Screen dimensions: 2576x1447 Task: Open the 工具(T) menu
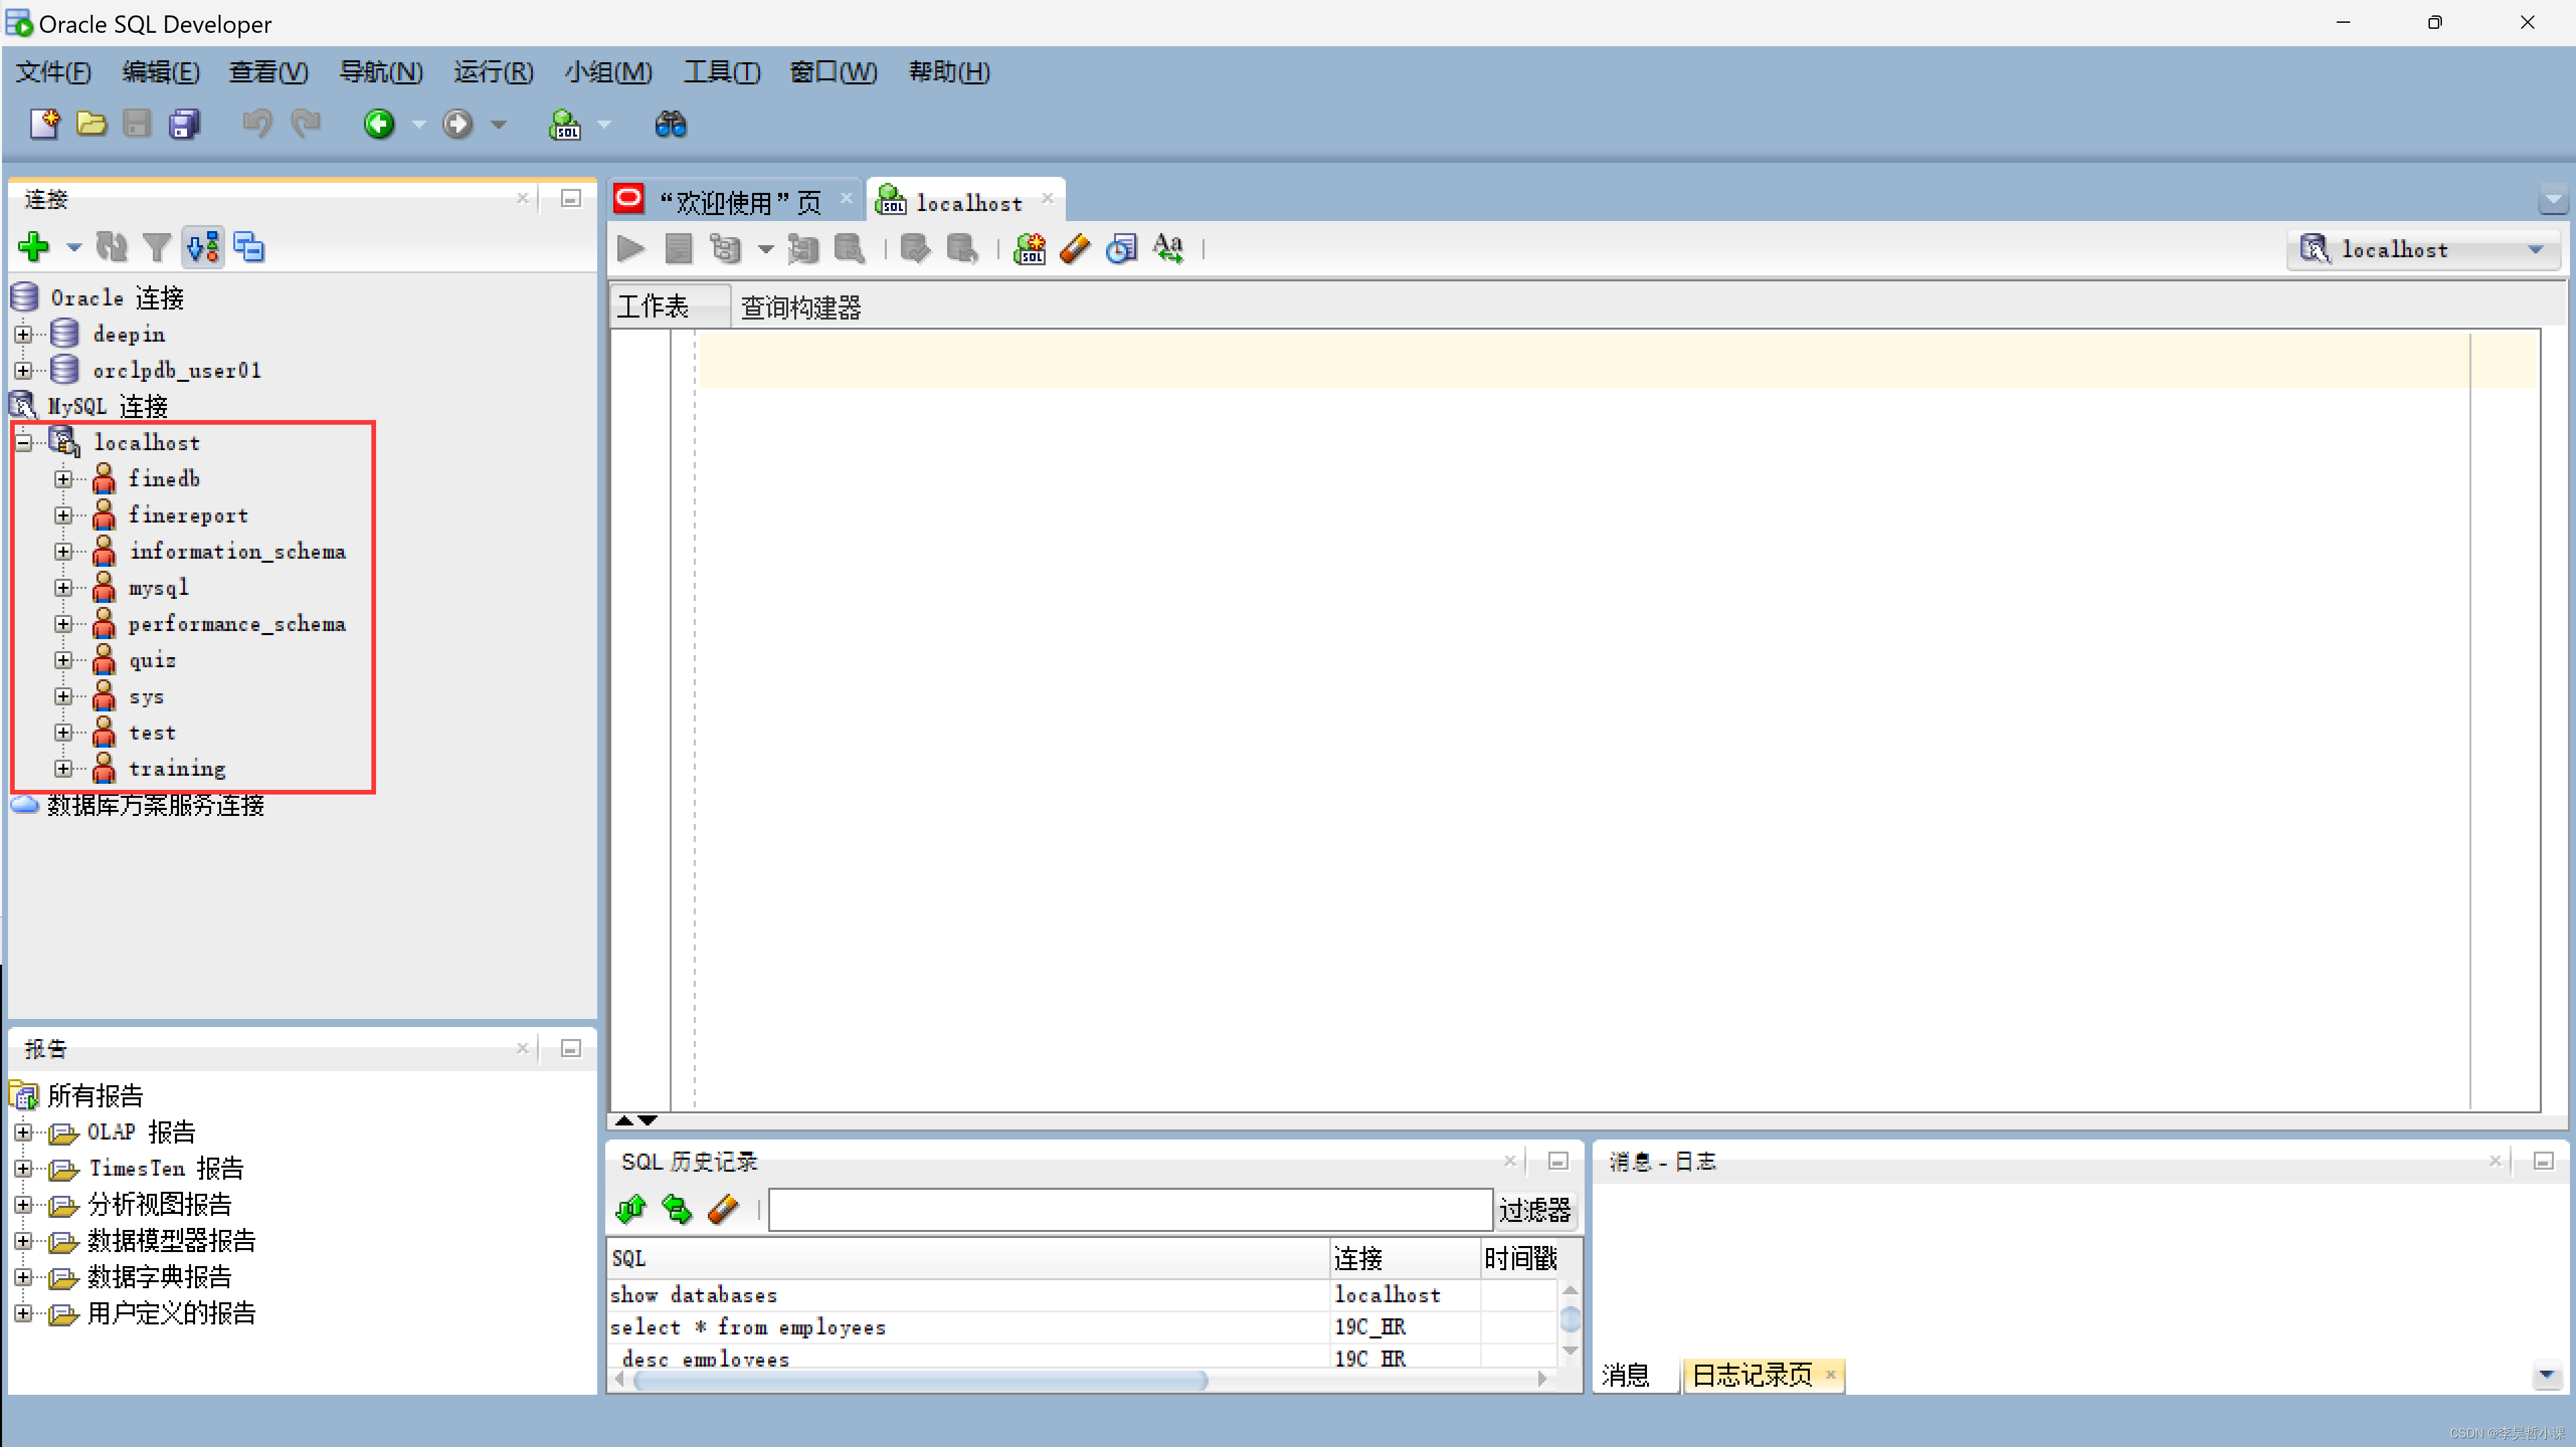722,72
